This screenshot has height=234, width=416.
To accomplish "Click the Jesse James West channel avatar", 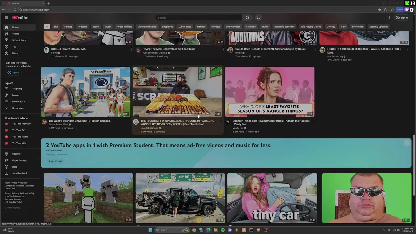I will (44, 122).
